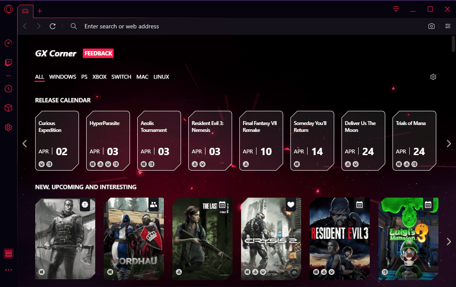Open Deliver Us The Moon release card

[363, 141]
